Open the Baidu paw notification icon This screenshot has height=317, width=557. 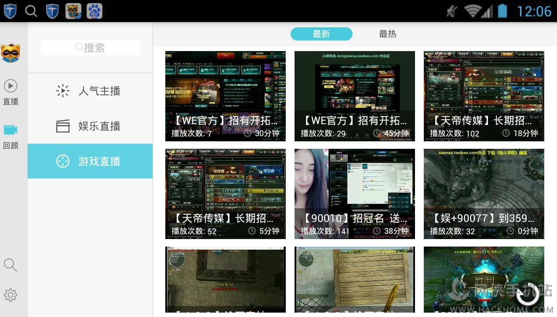(x=95, y=11)
